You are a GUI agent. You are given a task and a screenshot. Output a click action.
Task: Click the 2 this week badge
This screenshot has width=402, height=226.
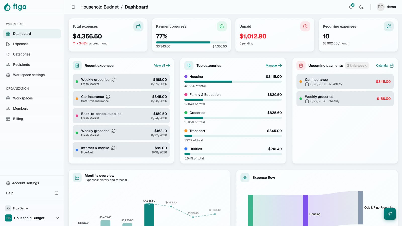point(357,66)
